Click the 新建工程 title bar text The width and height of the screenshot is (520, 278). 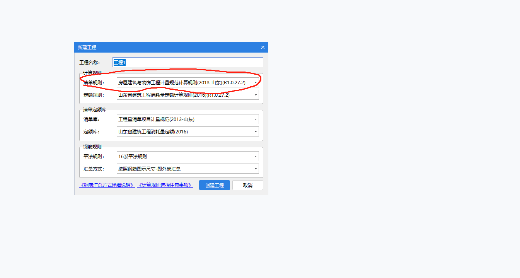point(87,47)
